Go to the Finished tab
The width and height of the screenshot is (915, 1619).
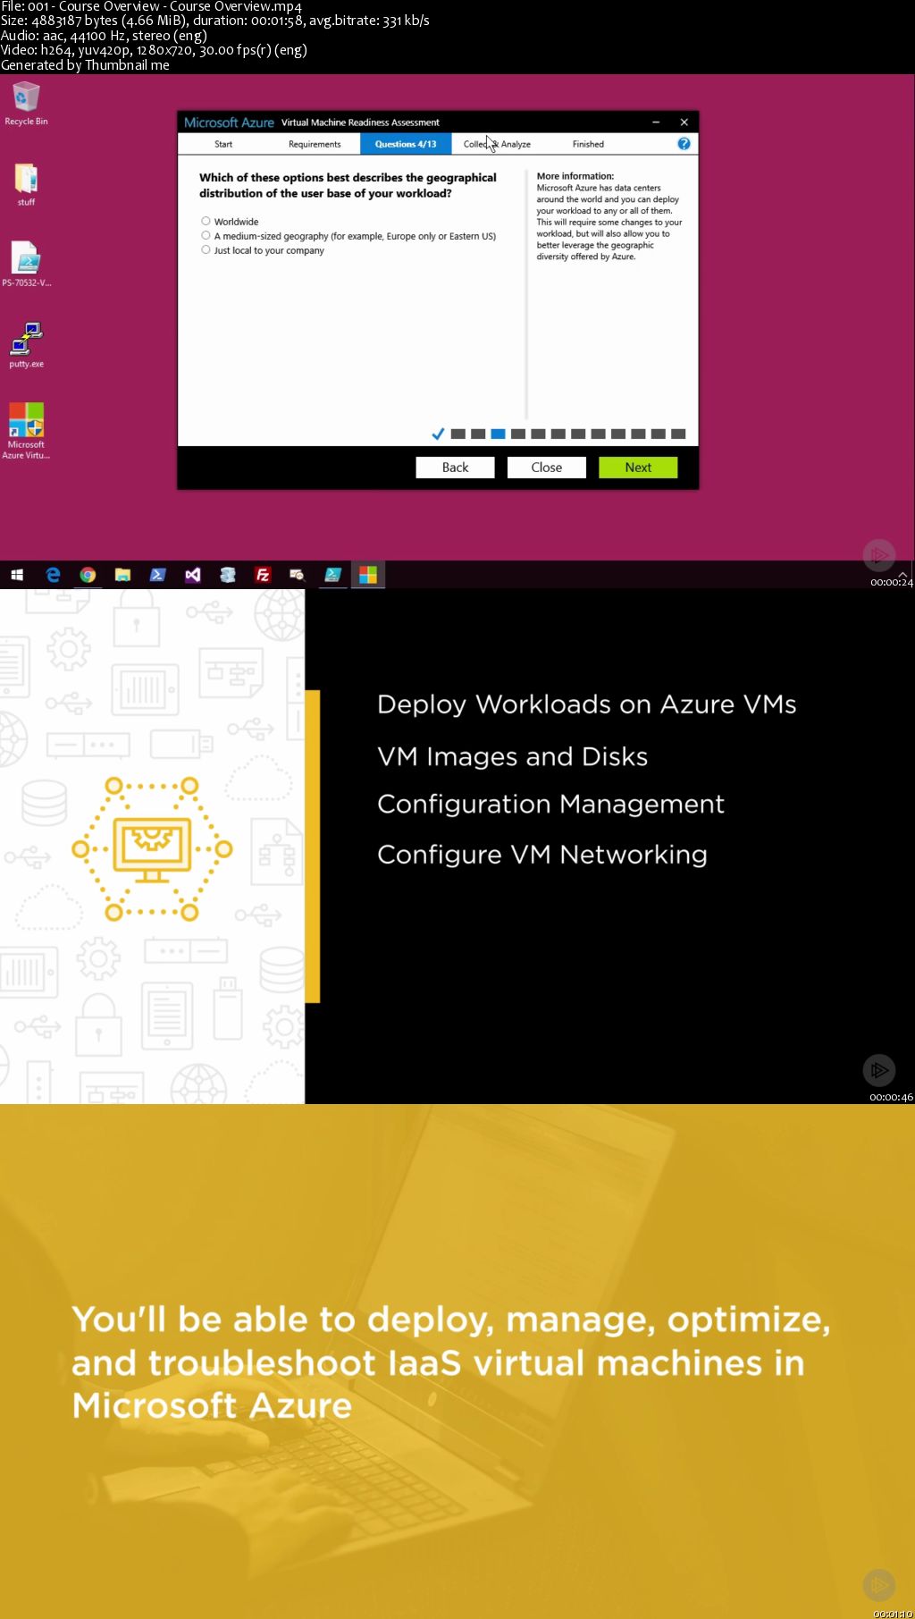point(588,144)
